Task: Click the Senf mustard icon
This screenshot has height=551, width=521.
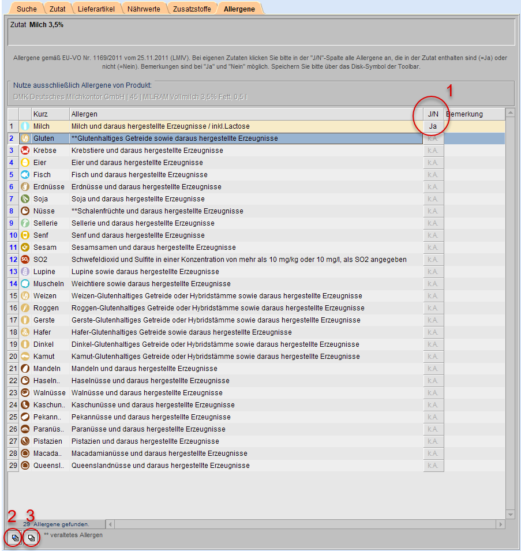Action: pos(25,235)
